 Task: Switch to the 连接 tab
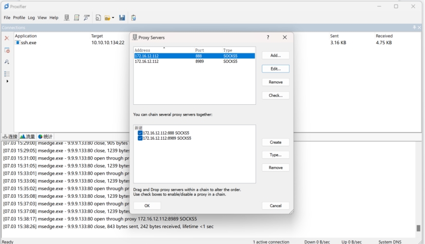(10, 136)
